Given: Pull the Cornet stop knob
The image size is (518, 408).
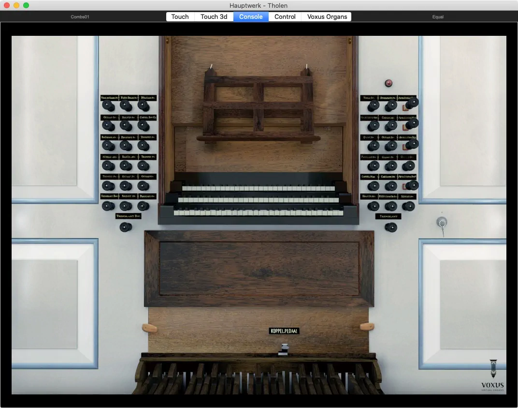Looking at the screenshot, I should [391, 126].
